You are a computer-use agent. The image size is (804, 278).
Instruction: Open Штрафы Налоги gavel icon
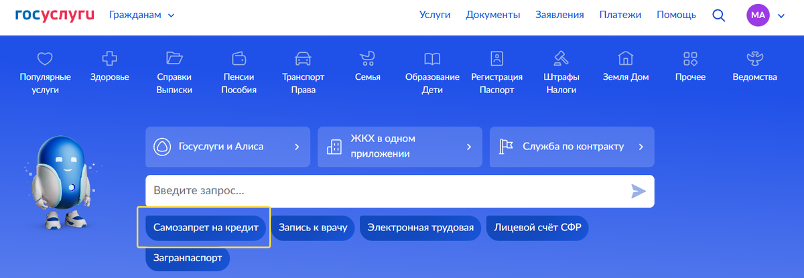(x=561, y=58)
